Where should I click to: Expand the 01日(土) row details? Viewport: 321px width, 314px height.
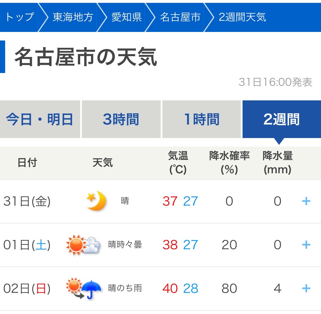pyautogui.click(x=306, y=245)
